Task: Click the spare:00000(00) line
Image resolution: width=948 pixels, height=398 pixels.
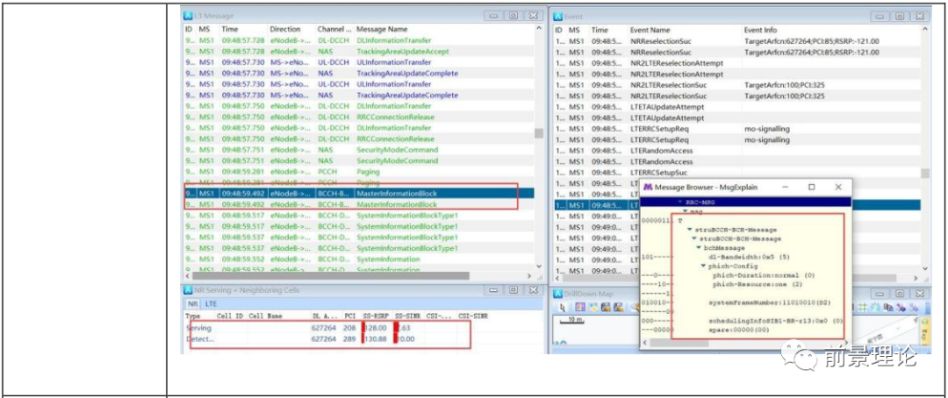Action: [x=738, y=330]
